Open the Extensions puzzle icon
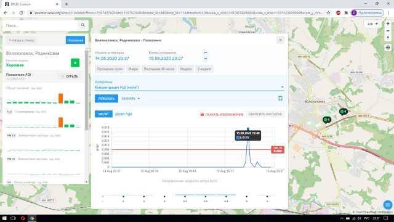The image size is (394, 222). pyautogui.click(x=346, y=13)
